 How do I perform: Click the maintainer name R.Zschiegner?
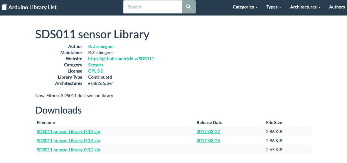tap(101, 52)
